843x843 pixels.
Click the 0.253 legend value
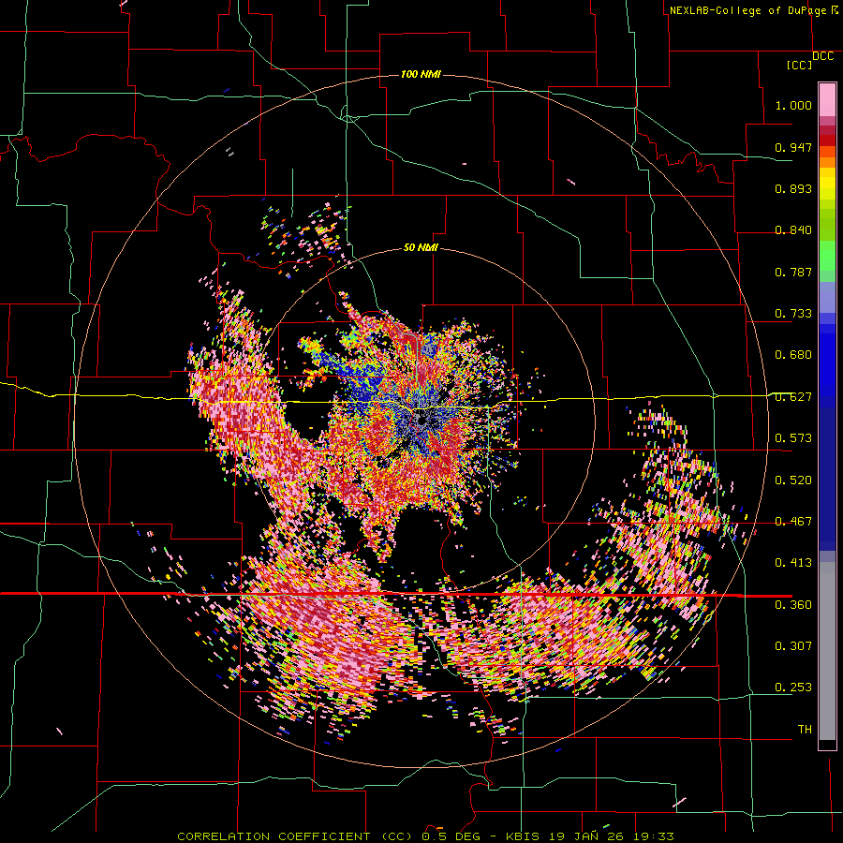click(793, 688)
